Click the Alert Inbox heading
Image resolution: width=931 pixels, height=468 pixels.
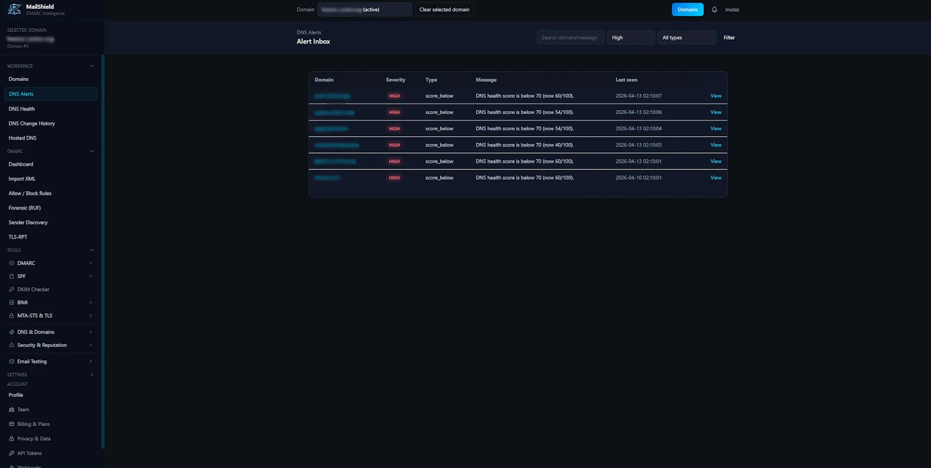coord(314,41)
